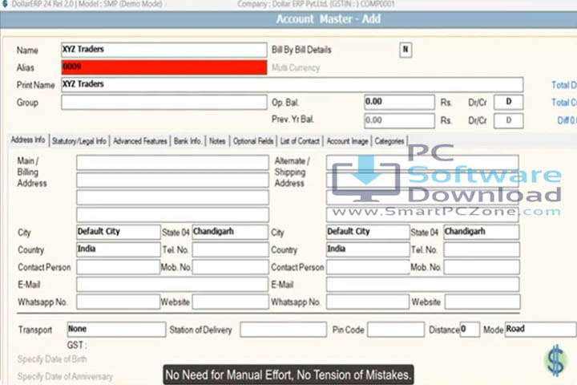
Task: Click the Name field with XYZ Traders
Action: (164, 50)
